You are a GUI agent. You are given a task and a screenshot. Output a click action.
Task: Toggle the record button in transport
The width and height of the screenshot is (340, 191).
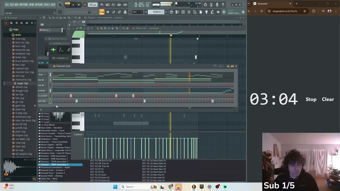tap(85, 5)
